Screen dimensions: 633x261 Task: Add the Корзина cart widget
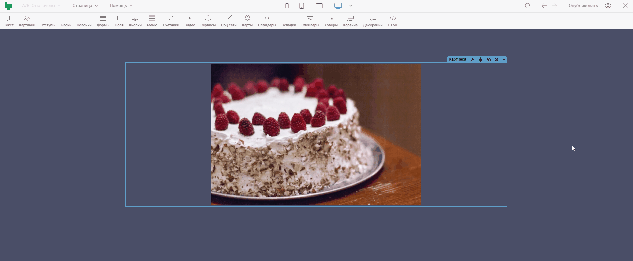click(350, 21)
